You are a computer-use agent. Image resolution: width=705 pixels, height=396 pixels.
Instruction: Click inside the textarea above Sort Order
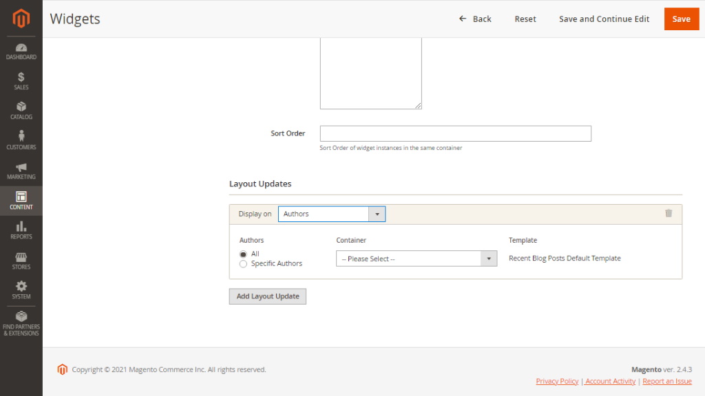(370, 73)
